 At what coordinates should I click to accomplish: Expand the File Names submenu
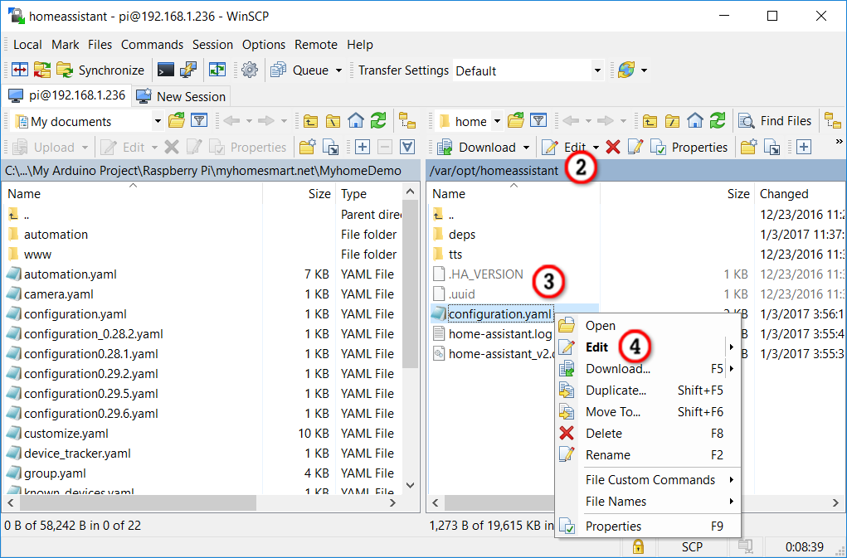point(648,502)
